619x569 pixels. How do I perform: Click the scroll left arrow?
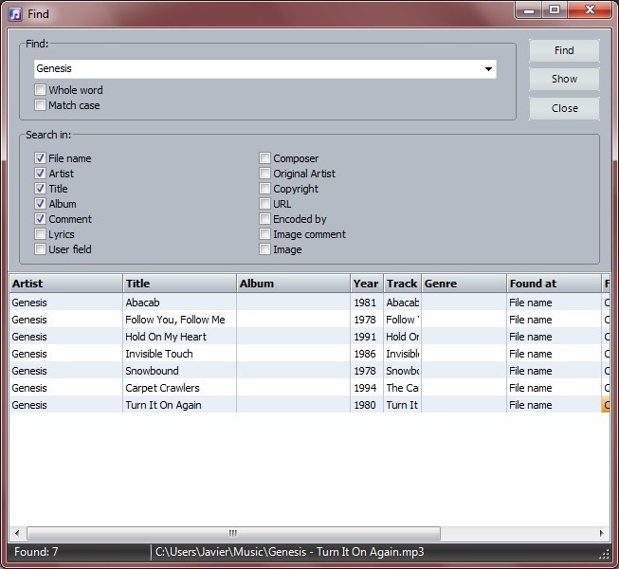click(x=17, y=534)
